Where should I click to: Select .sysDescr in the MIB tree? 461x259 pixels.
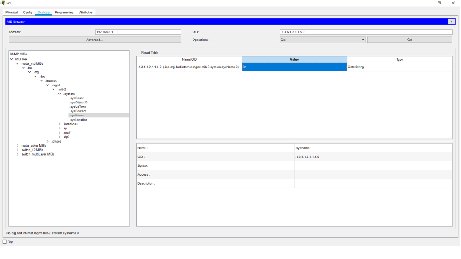coord(77,98)
